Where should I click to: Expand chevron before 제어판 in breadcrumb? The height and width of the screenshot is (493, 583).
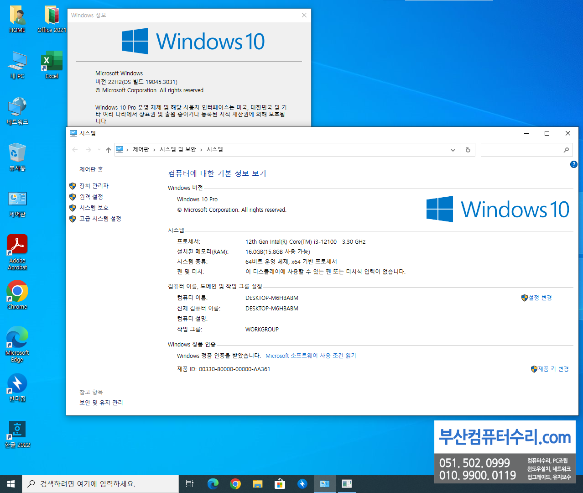127,150
